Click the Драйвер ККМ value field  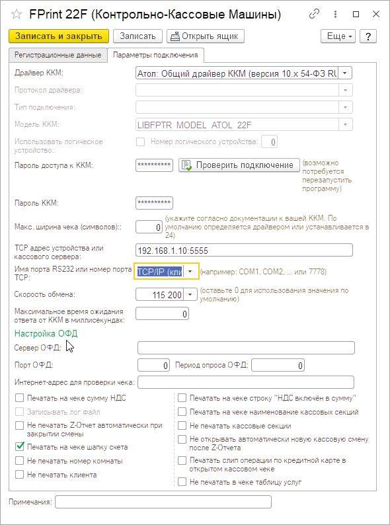coord(237,73)
